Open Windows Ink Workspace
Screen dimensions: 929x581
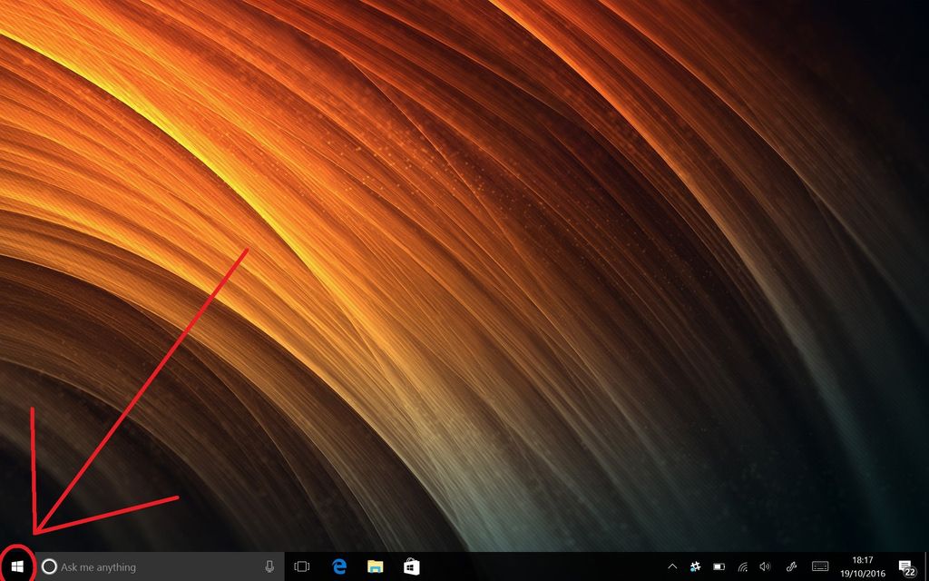click(x=793, y=566)
